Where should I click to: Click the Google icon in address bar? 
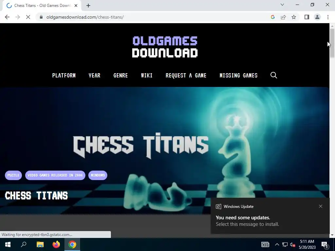[x=273, y=17]
